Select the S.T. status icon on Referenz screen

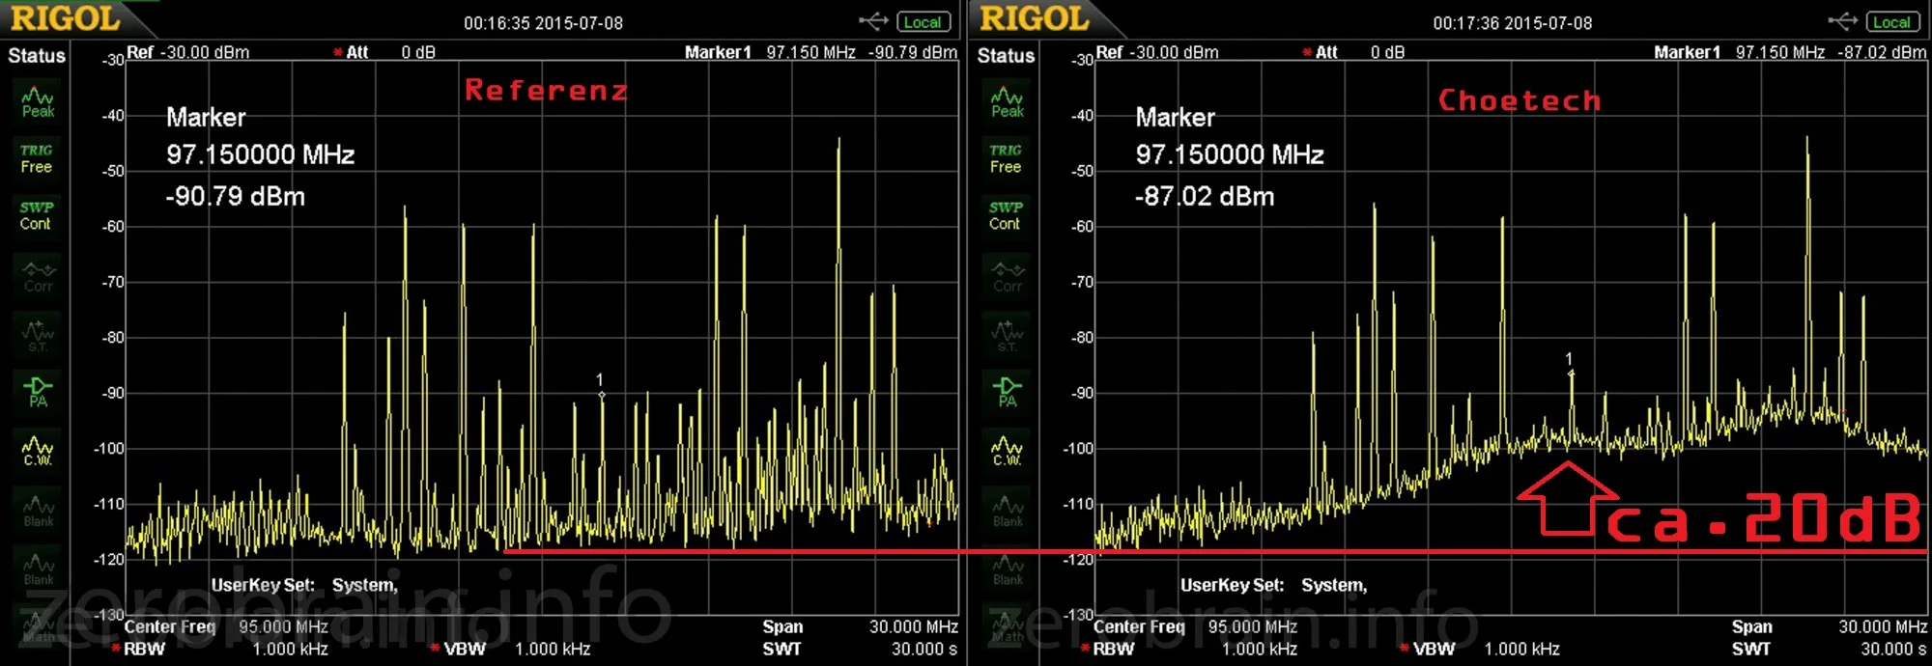tap(38, 334)
